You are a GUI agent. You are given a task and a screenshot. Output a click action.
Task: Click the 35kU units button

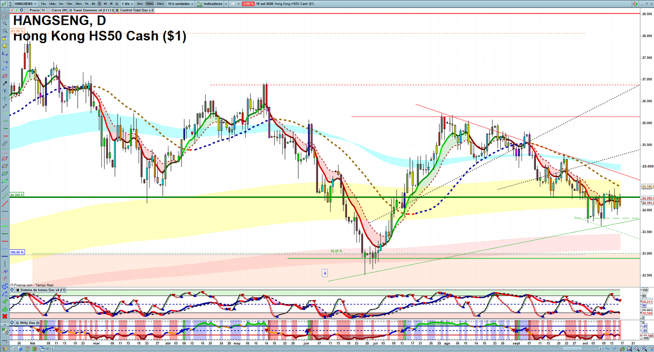160,4
